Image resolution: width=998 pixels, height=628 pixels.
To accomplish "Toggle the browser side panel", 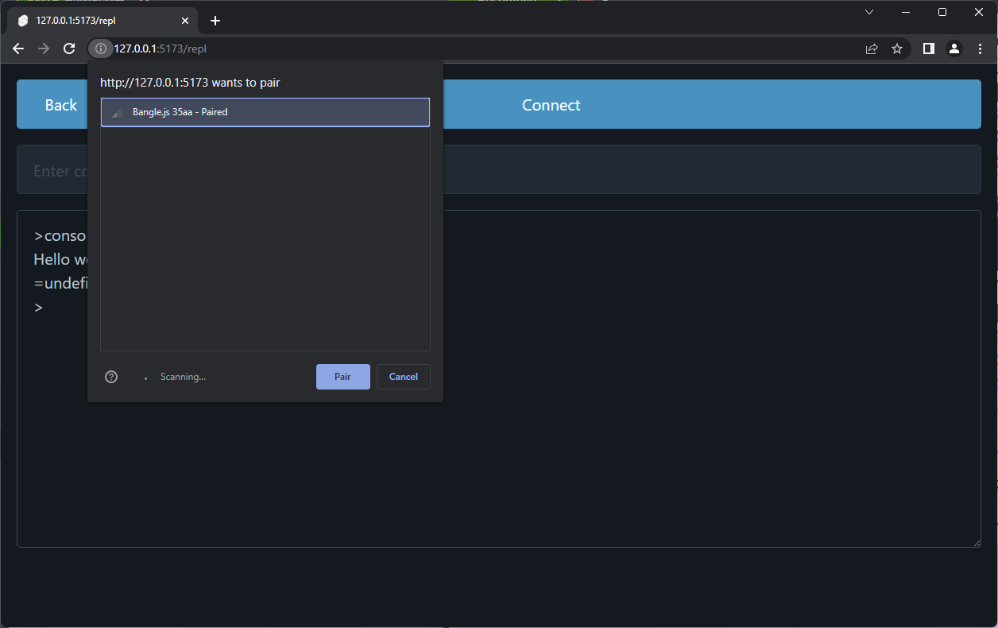I will click(928, 48).
